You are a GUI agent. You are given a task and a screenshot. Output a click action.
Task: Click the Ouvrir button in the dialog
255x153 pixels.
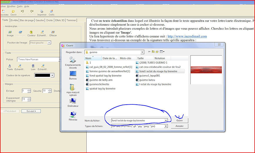pyautogui.click(x=179, y=120)
